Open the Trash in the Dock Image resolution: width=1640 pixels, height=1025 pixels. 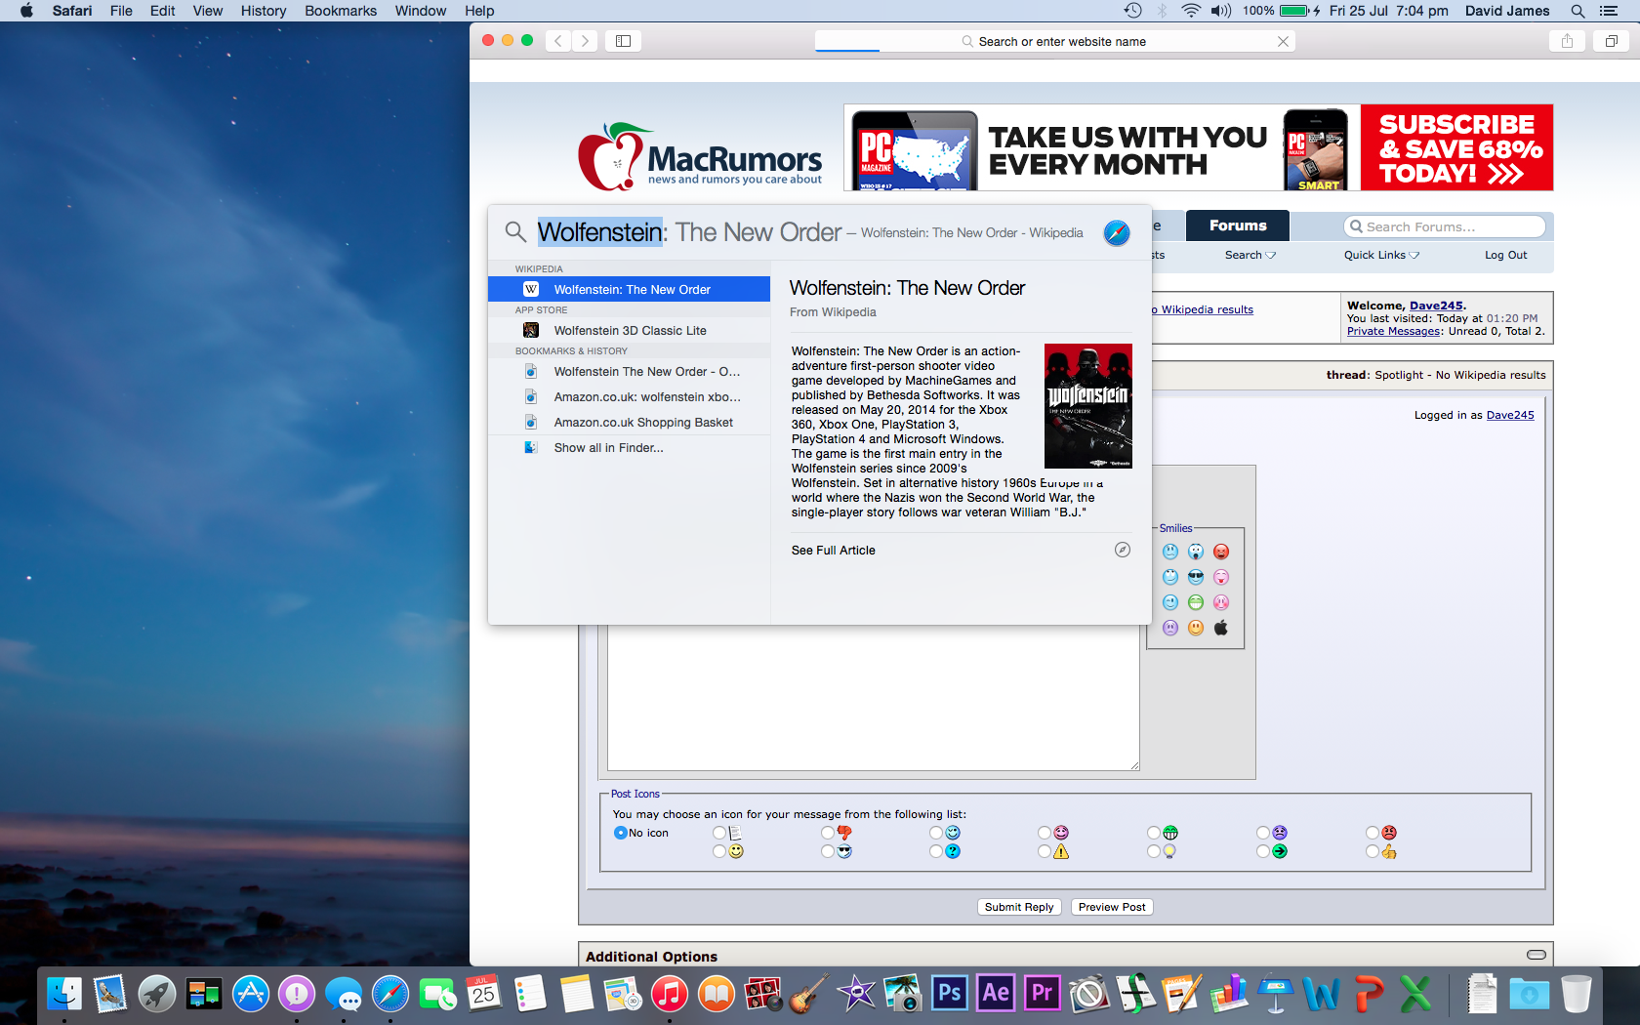click(x=1576, y=994)
